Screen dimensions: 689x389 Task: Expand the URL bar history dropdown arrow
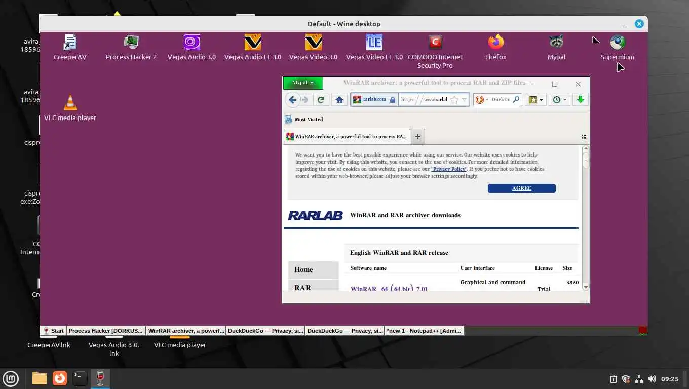coord(464,100)
